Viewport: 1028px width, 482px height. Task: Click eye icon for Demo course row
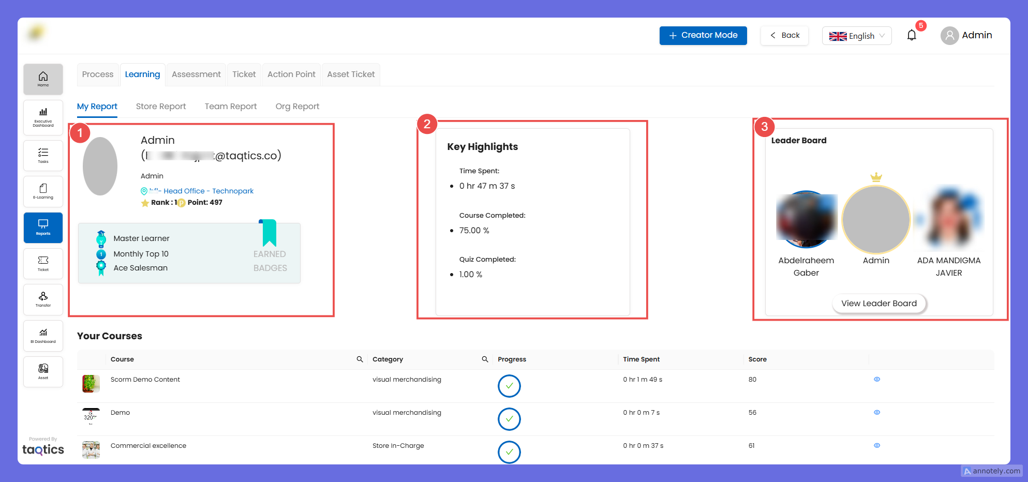[877, 413]
